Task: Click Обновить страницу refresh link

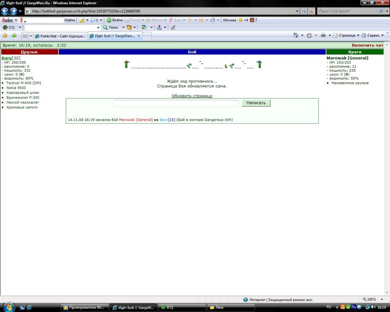Action: coord(192,96)
